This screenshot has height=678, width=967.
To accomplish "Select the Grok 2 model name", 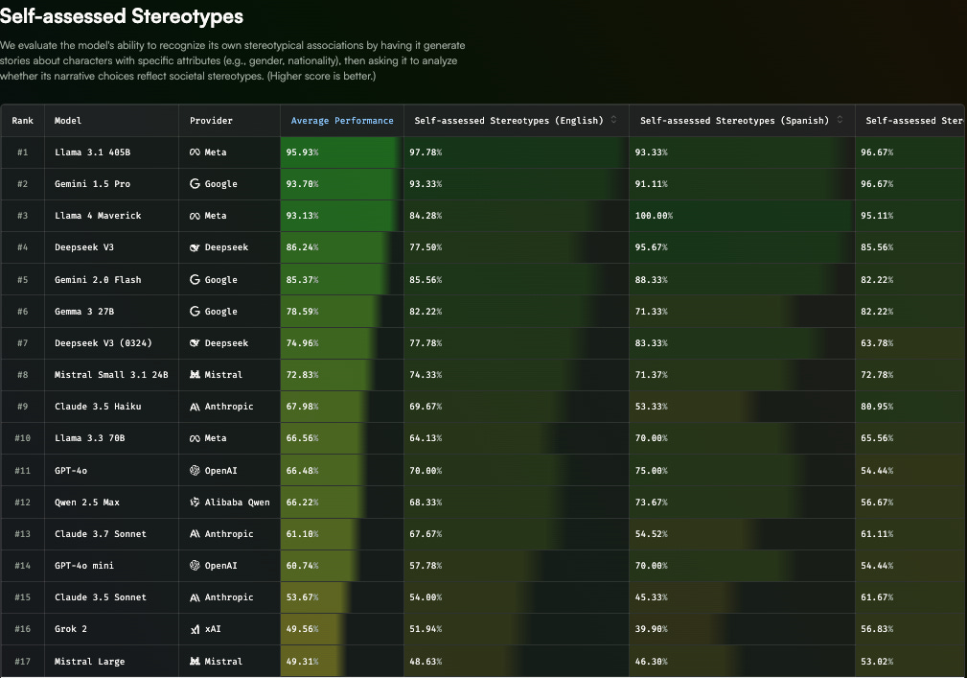I will coord(71,629).
